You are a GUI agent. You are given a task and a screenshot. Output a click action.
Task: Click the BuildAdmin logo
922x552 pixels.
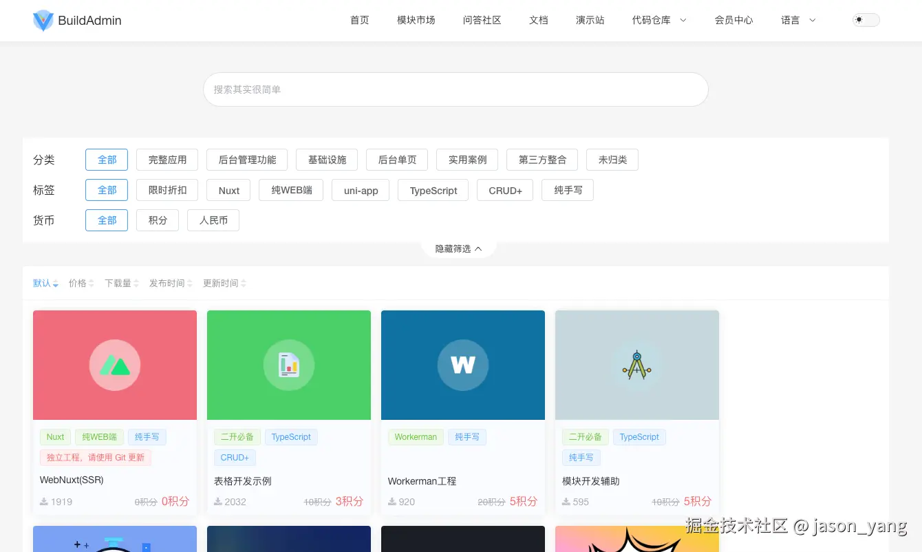coord(77,21)
